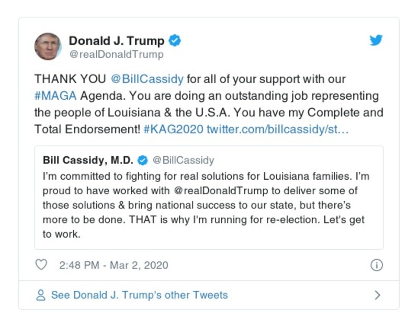Open the twitter.com/billcassidy link
The height and width of the screenshot is (329, 418).
(x=277, y=129)
